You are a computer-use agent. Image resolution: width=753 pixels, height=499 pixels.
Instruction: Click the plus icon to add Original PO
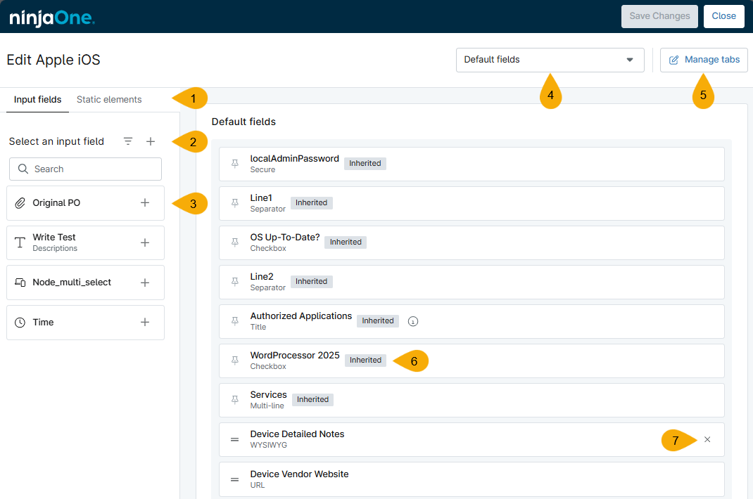click(x=145, y=202)
